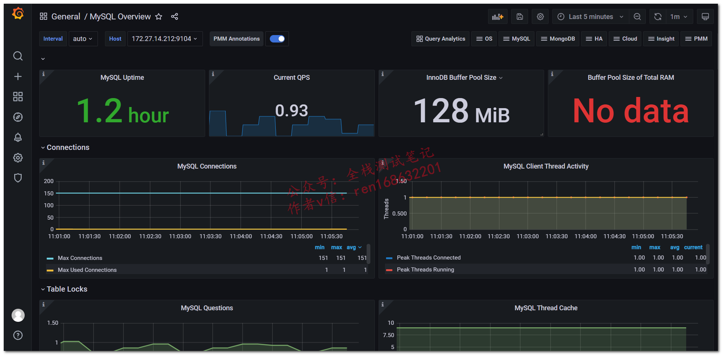Sort connections legend by min column
722x355 pixels.
click(320, 247)
